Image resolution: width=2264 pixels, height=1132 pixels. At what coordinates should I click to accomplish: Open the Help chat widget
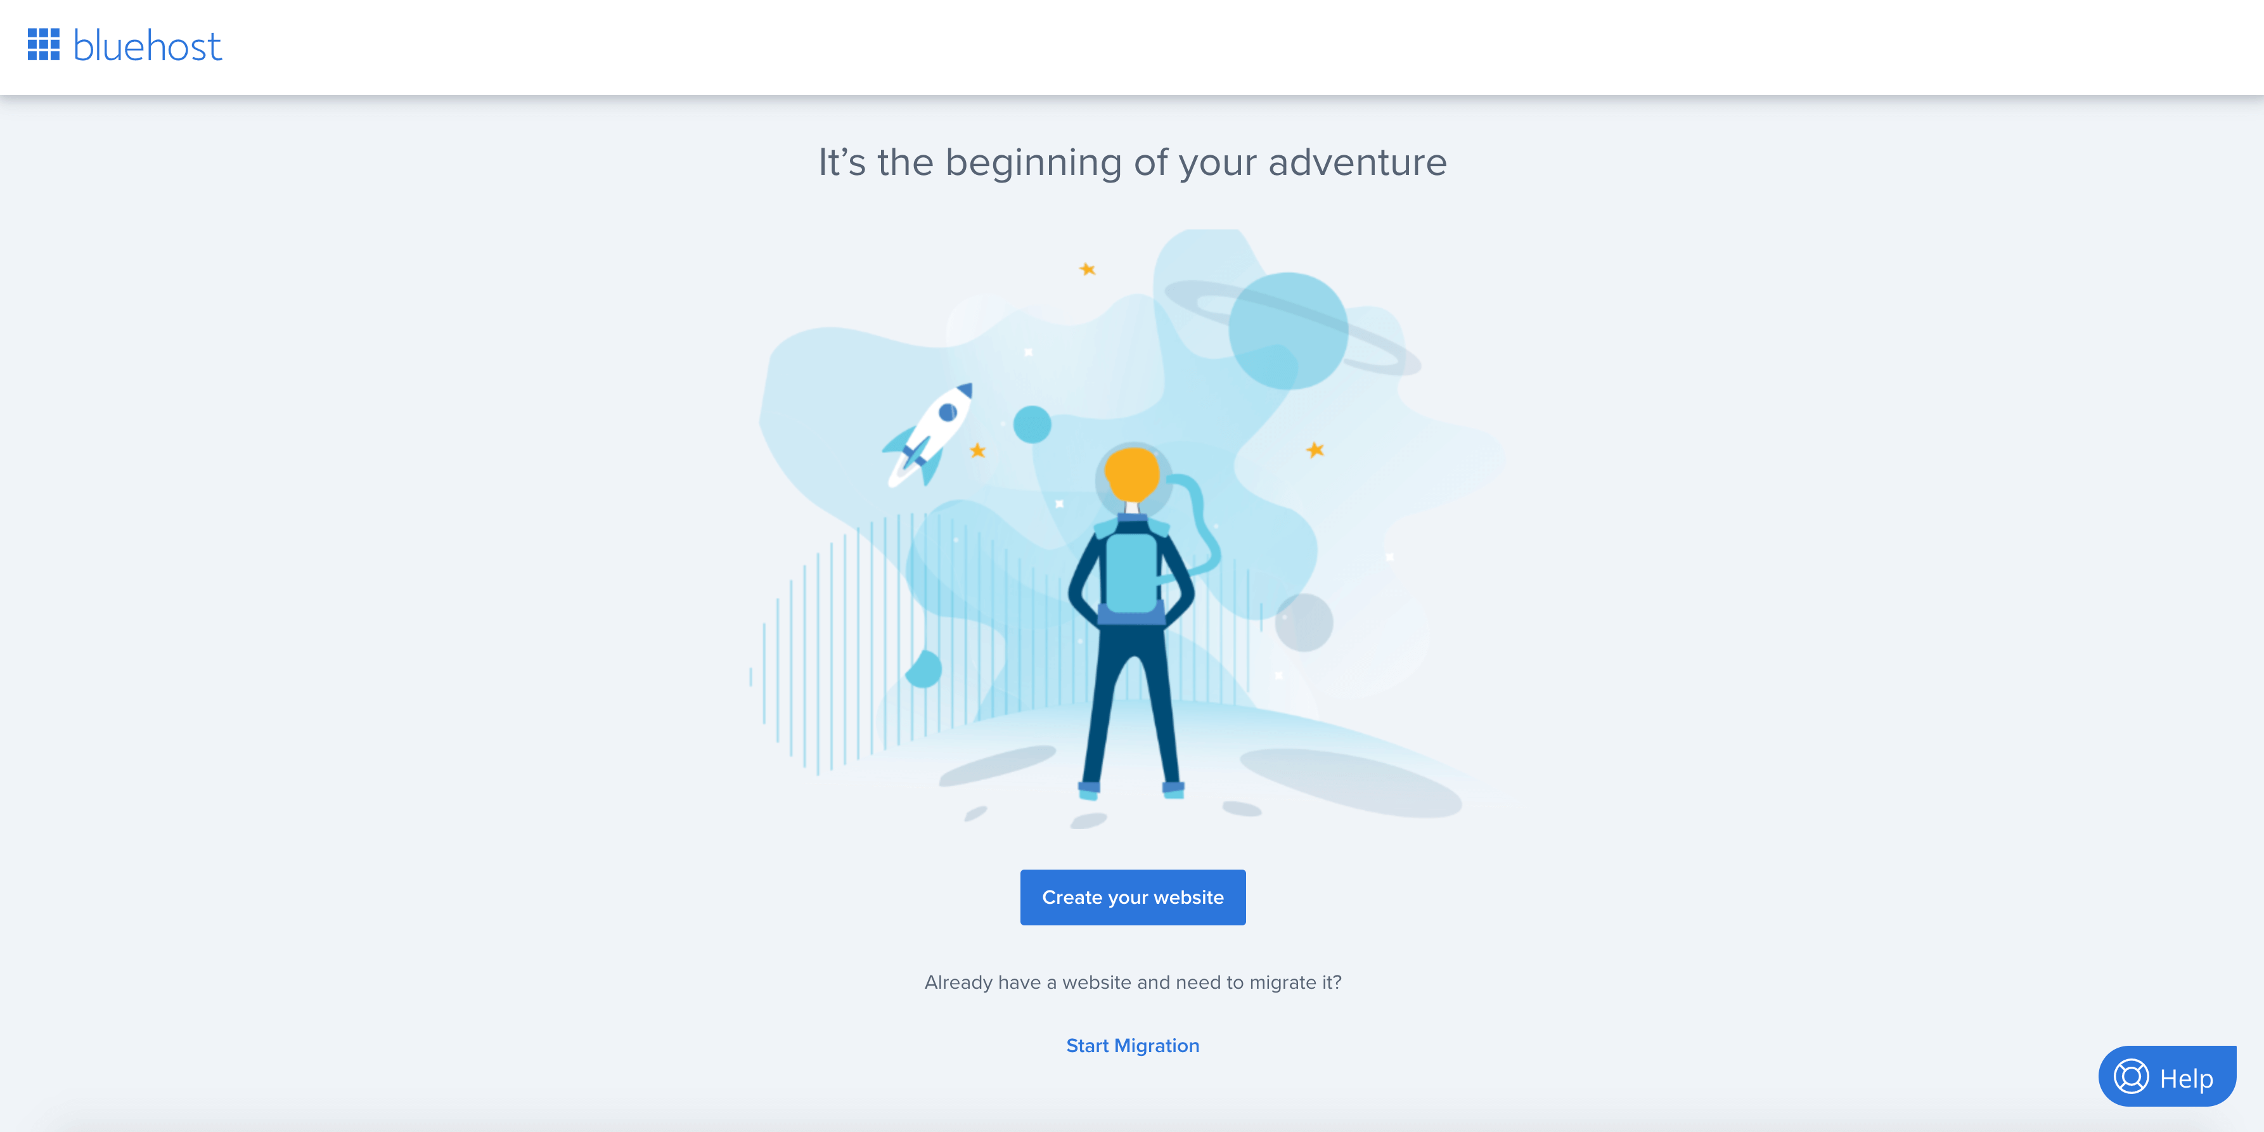point(2166,1077)
